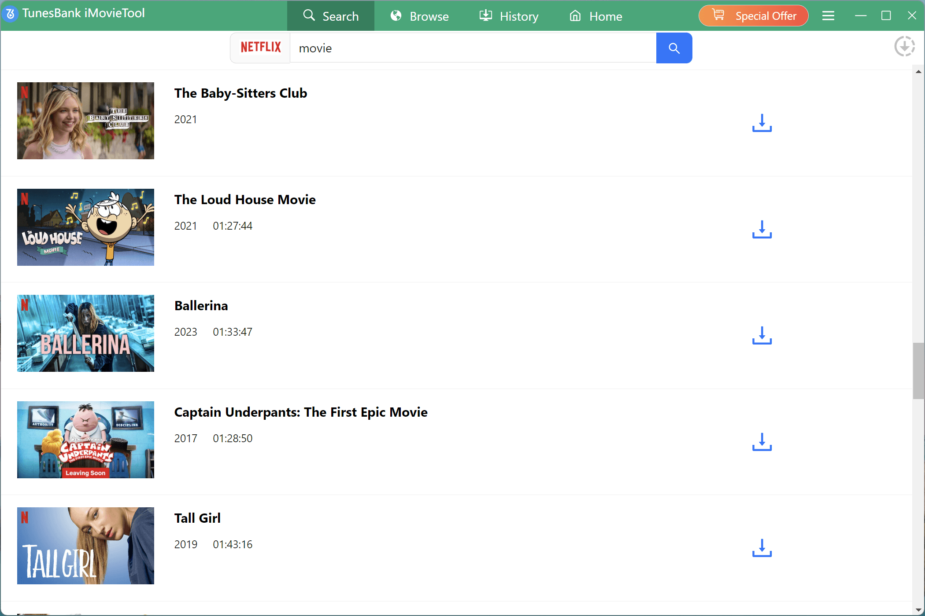Click the duration 01:43:16
925x616 pixels.
coord(233,544)
